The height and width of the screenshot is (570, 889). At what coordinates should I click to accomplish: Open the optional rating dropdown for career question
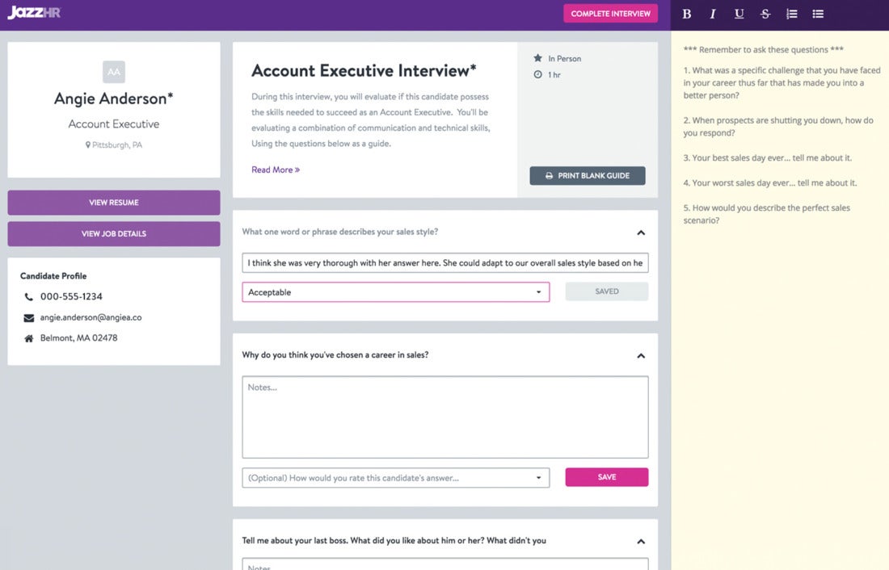[395, 477]
